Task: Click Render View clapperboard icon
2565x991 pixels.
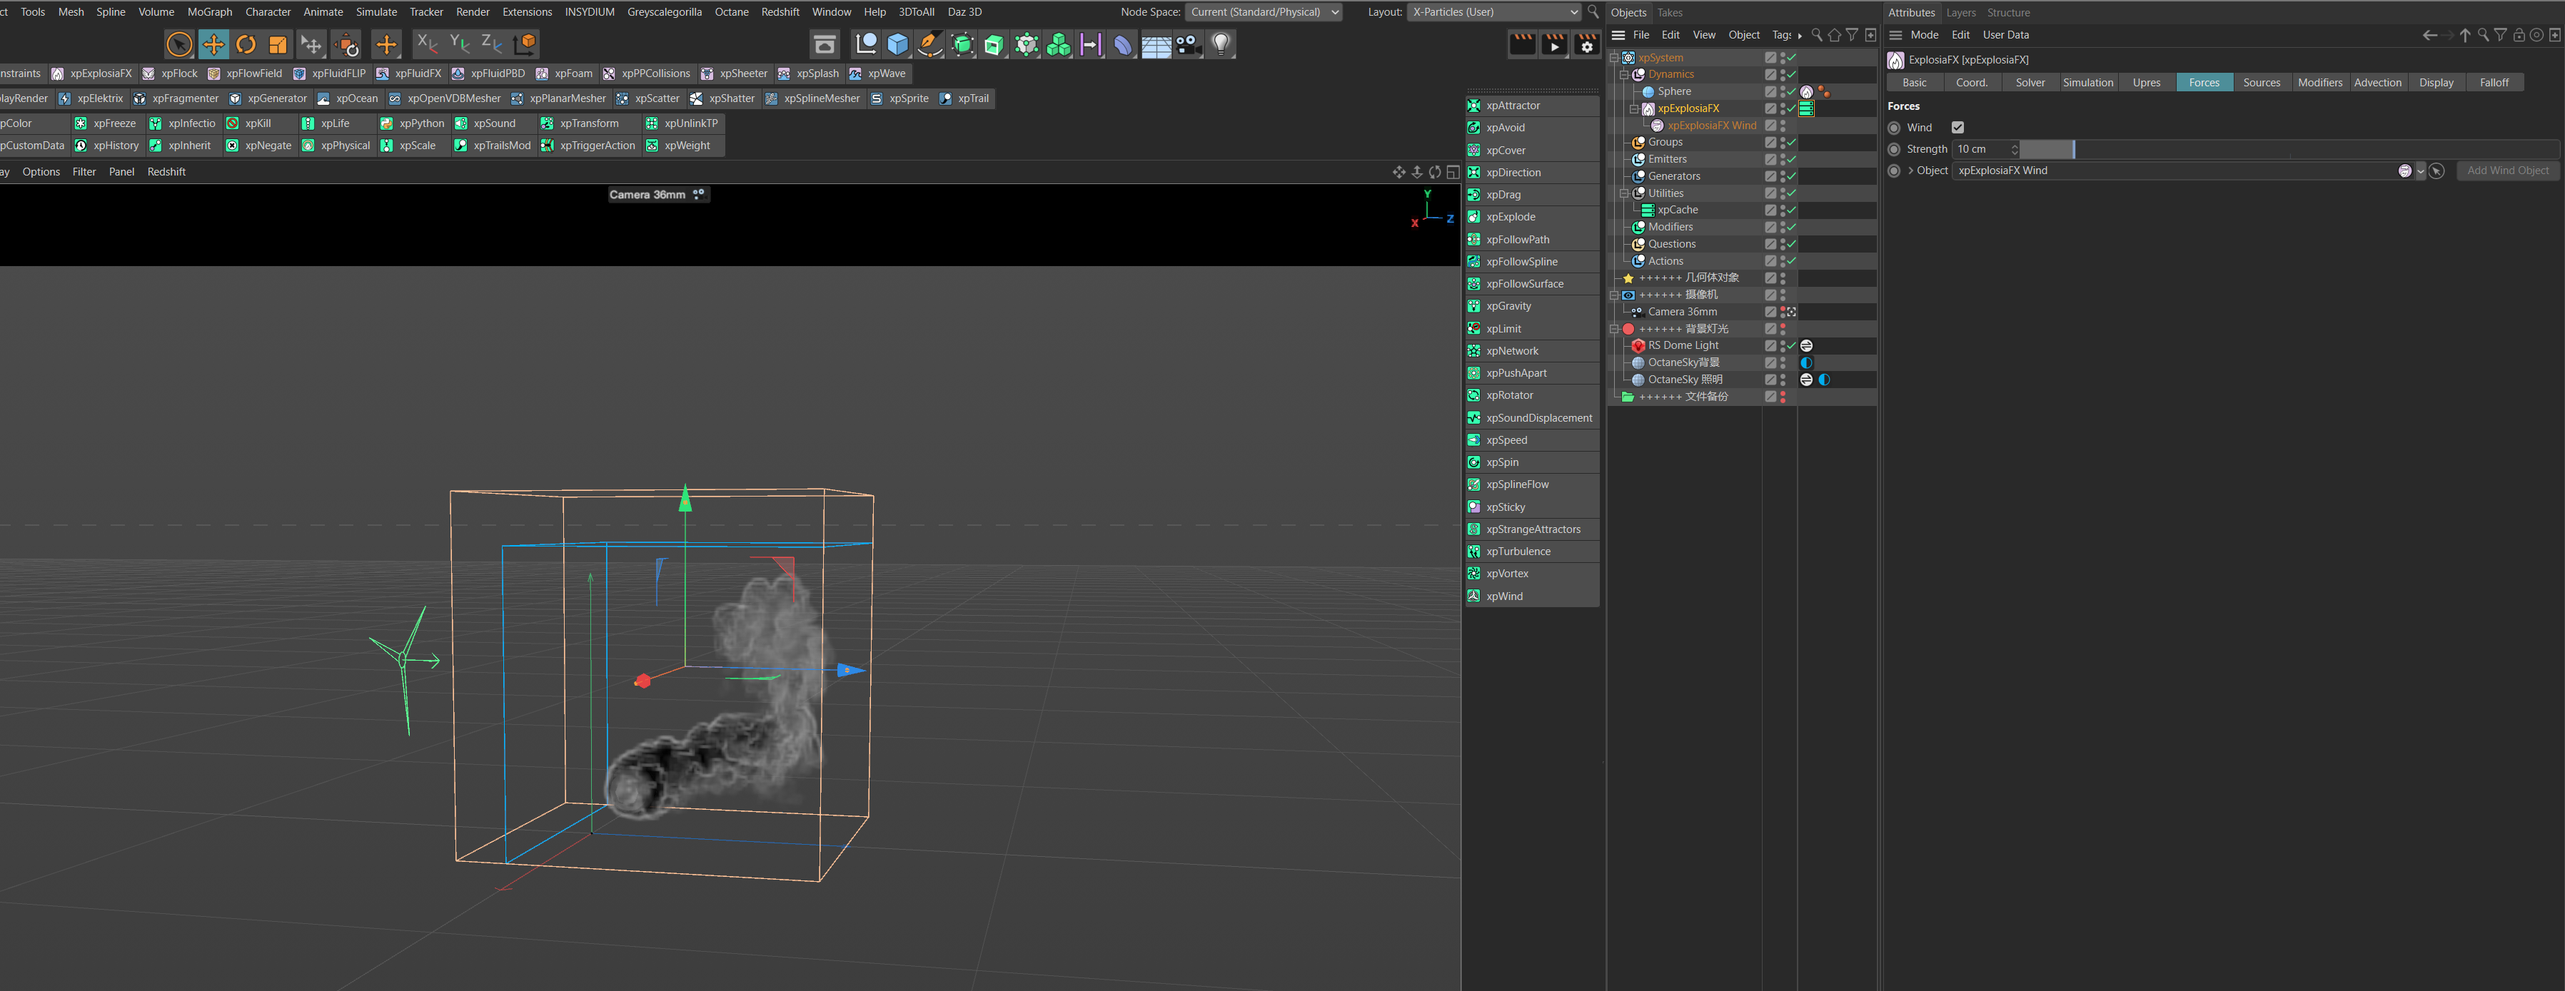Action: [x=1523, y=44]
